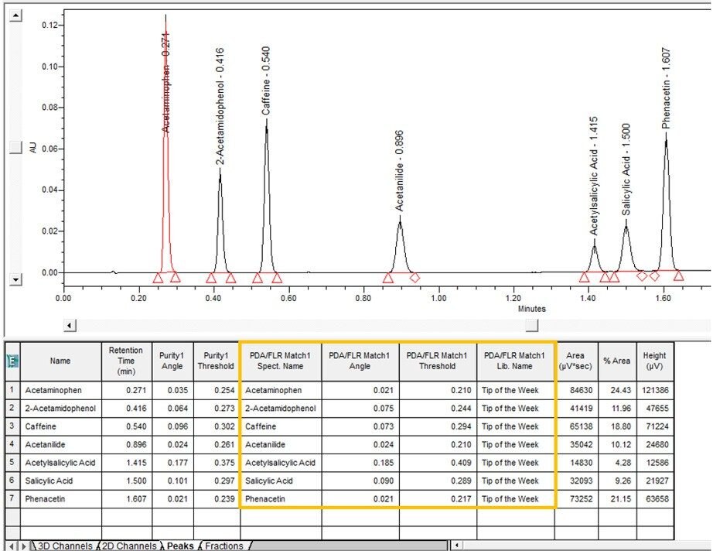Click Acetylsalicylic Acid name cell in row 5

point(60,463)
